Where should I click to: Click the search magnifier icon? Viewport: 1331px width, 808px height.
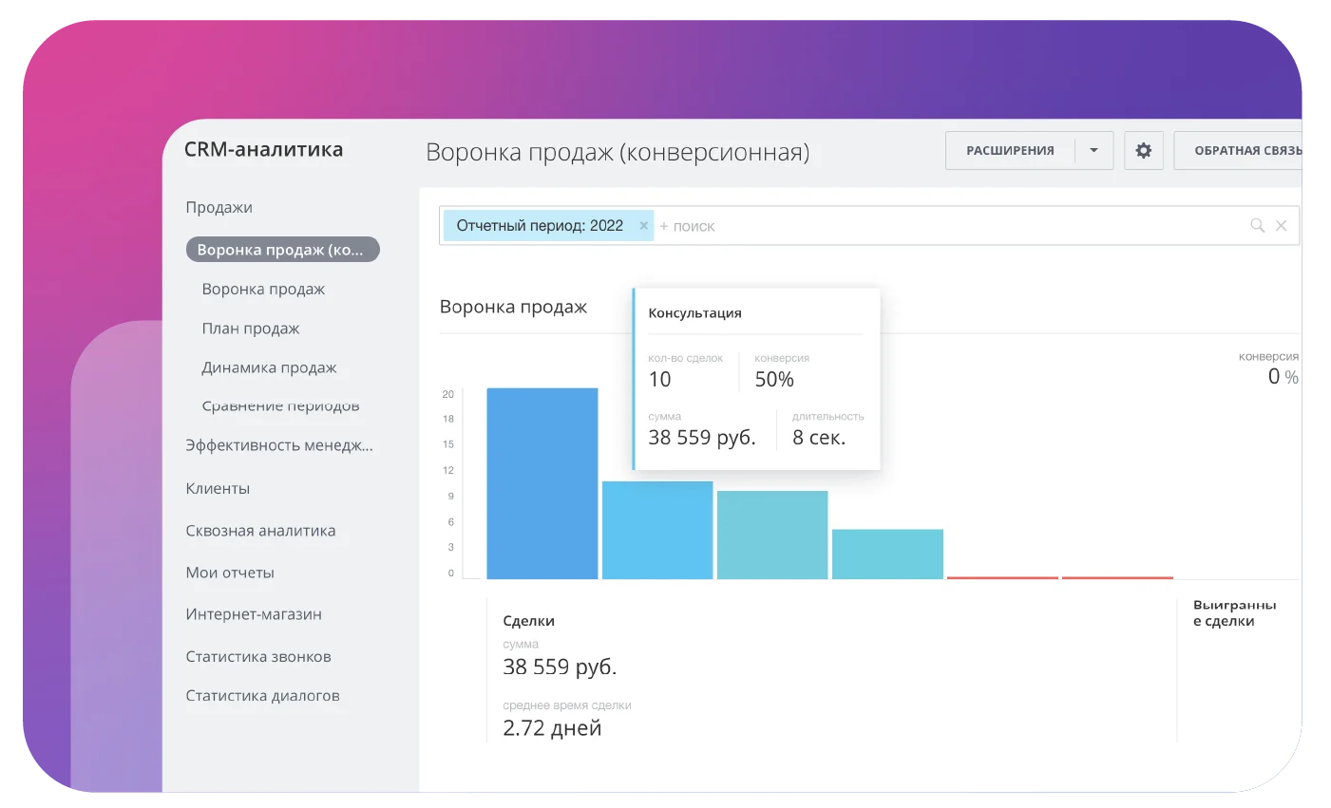(x=1257, y=226)
